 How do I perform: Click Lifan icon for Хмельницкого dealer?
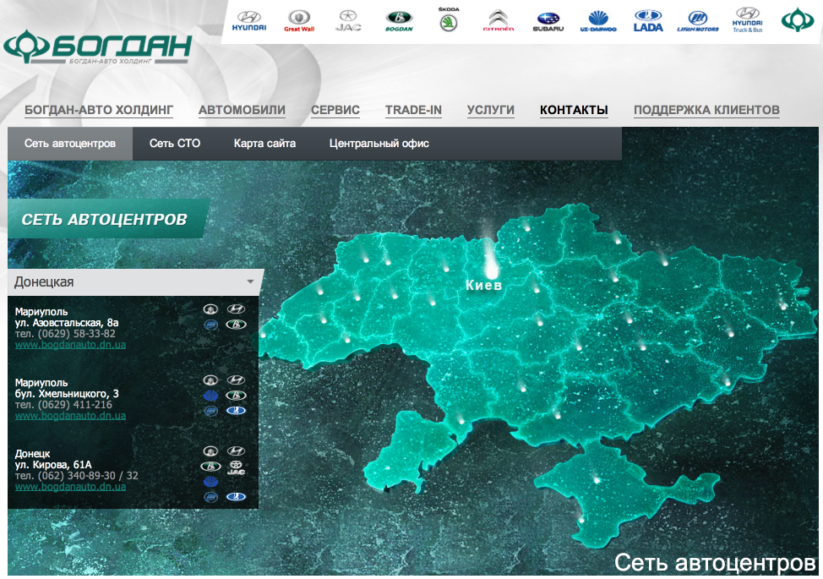[210, 411]
